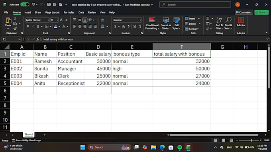Image resolution: width=271 pixels, height=152 pixels.
Task: Click the green Share button
Action: 261,12
